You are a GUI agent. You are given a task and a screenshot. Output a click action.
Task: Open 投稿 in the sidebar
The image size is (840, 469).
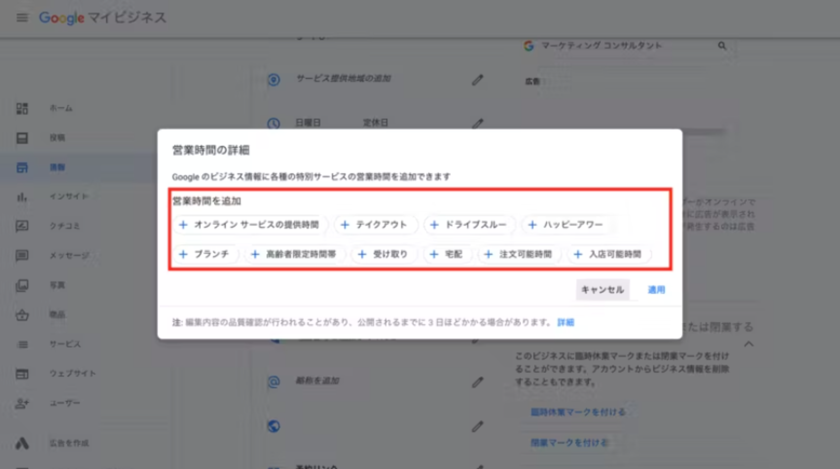point(58,138)
